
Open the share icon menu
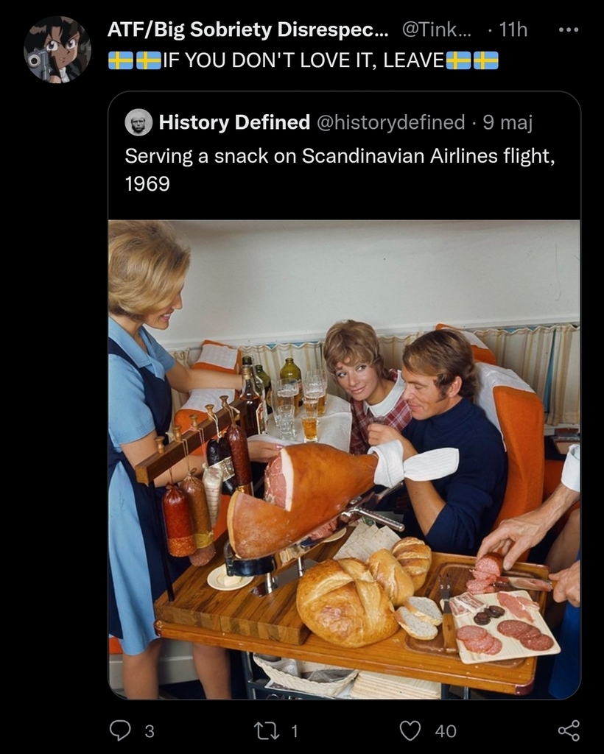coord(569,730)
